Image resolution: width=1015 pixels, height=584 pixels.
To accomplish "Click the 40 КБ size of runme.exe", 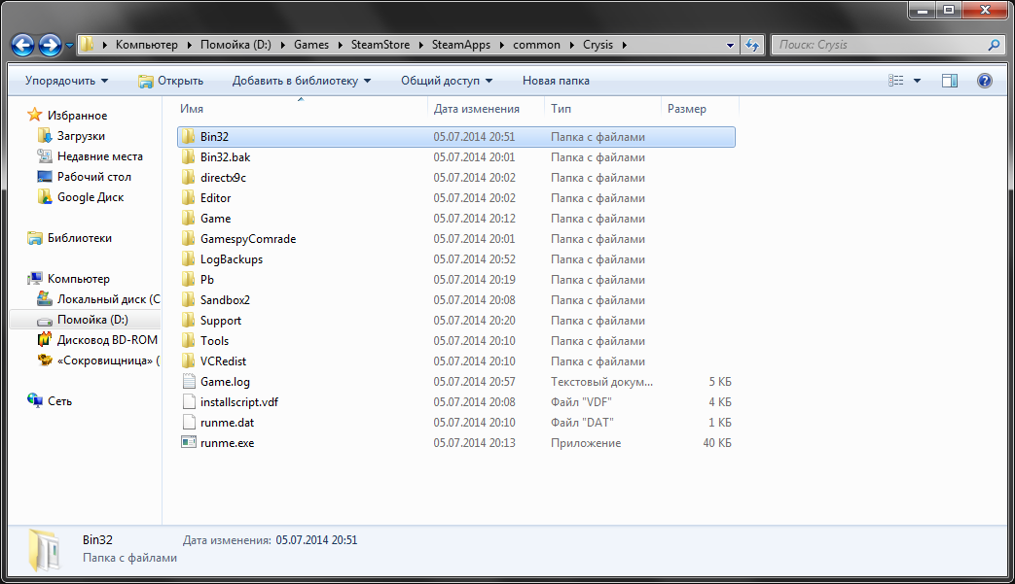I will click(717, 443).
